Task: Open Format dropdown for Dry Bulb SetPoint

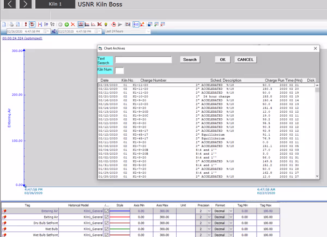Action: pos(231,223)
